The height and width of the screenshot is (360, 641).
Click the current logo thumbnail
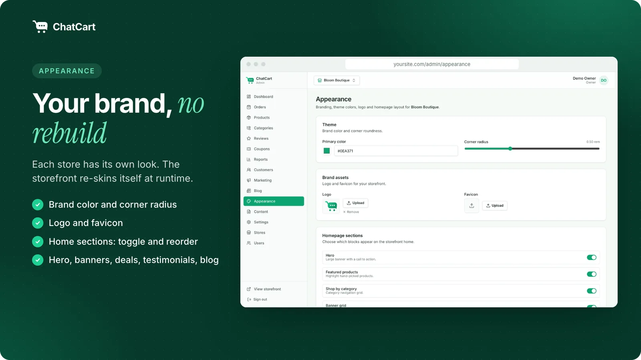point(331,206)
